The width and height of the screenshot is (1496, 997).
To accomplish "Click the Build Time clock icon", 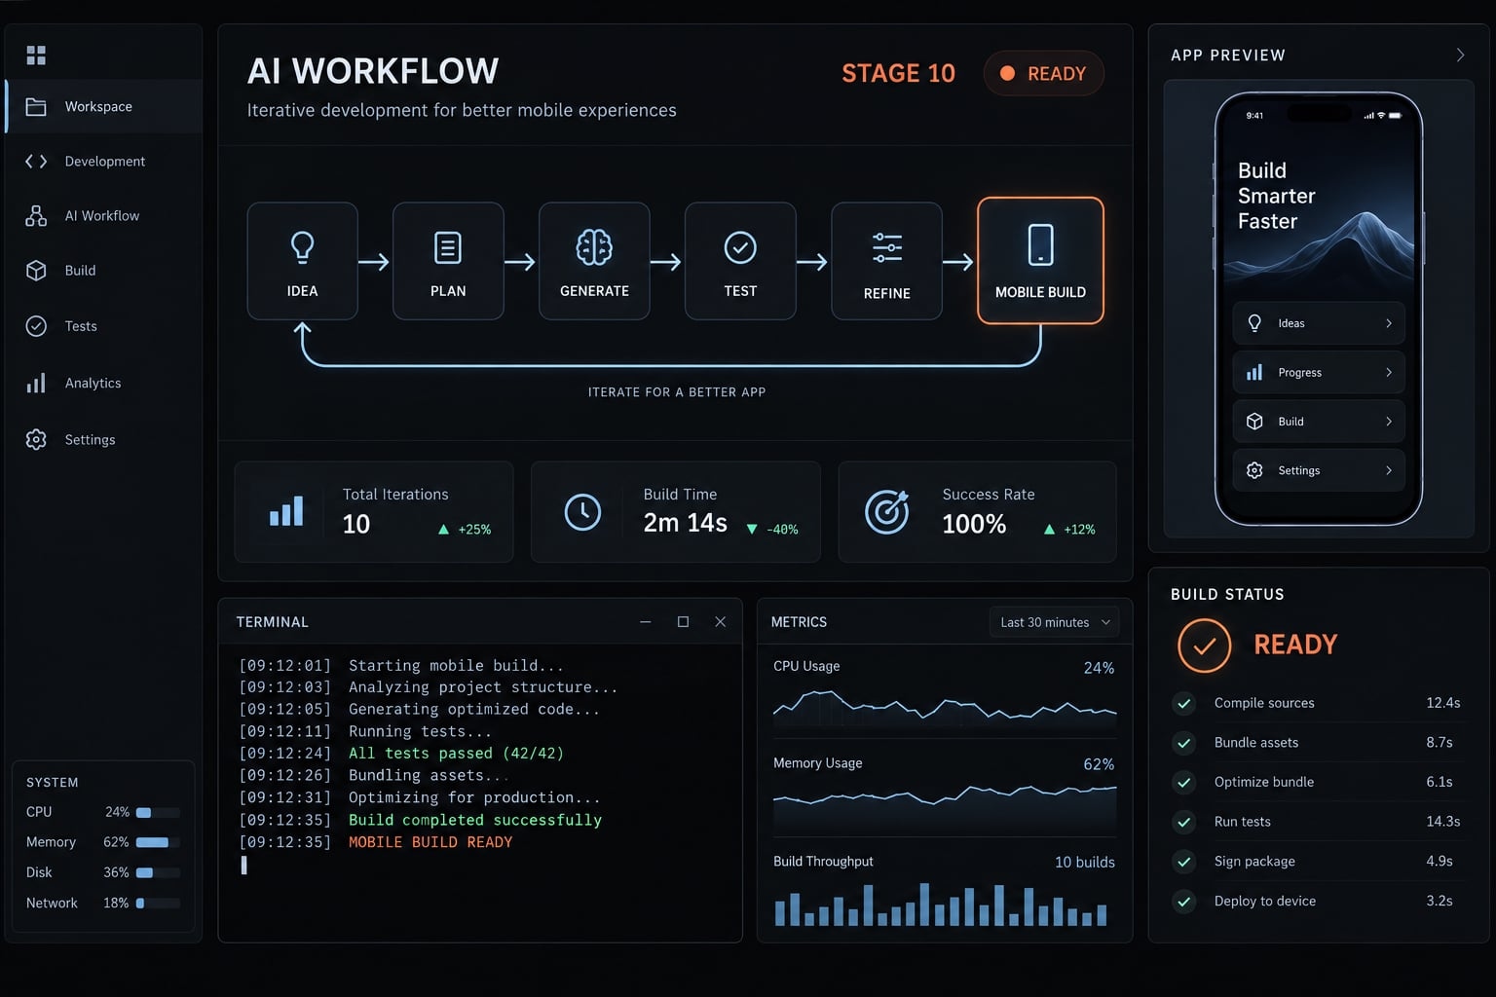I will [x=582, y=512].
